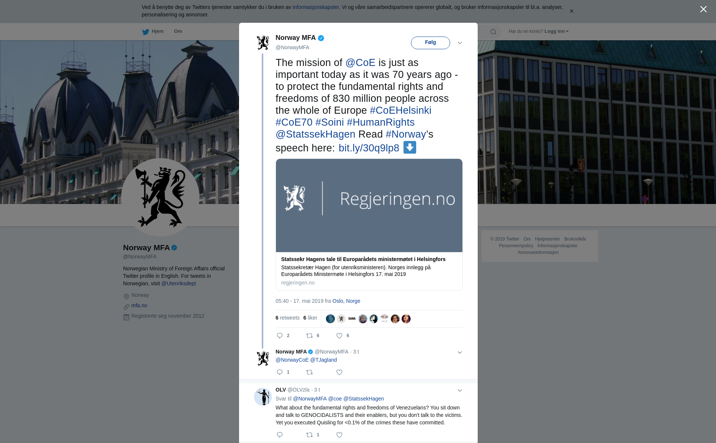Click the Twitter bird Hjem icon
The height and width of the screenshot is (443, 716).
(x=145, y=32)
